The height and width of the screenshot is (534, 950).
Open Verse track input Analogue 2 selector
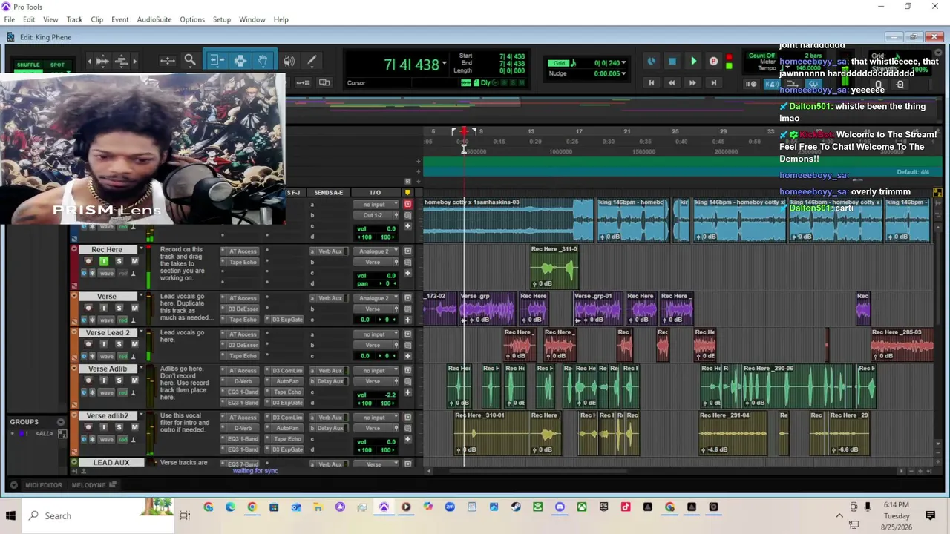point(376,298)
